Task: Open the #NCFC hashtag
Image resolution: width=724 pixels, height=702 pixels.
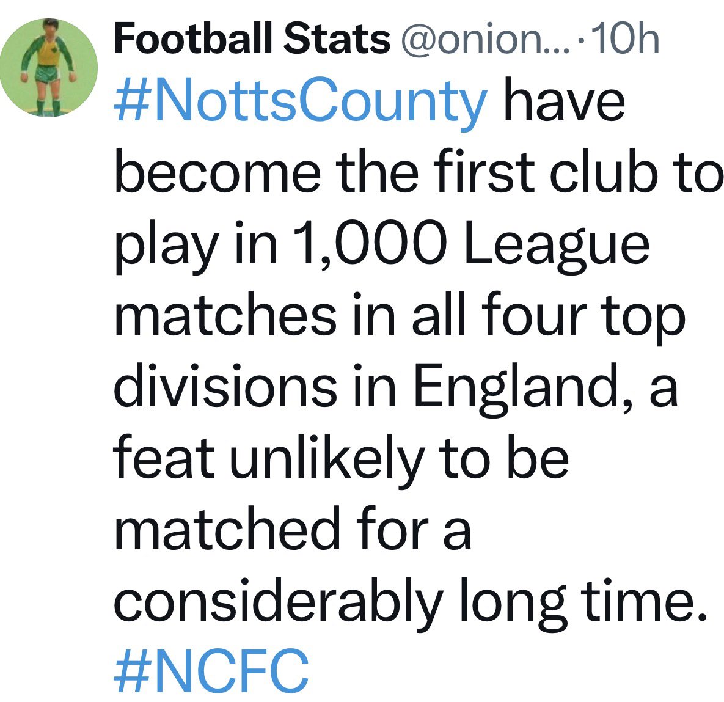Action: click(x=211, y=671)
